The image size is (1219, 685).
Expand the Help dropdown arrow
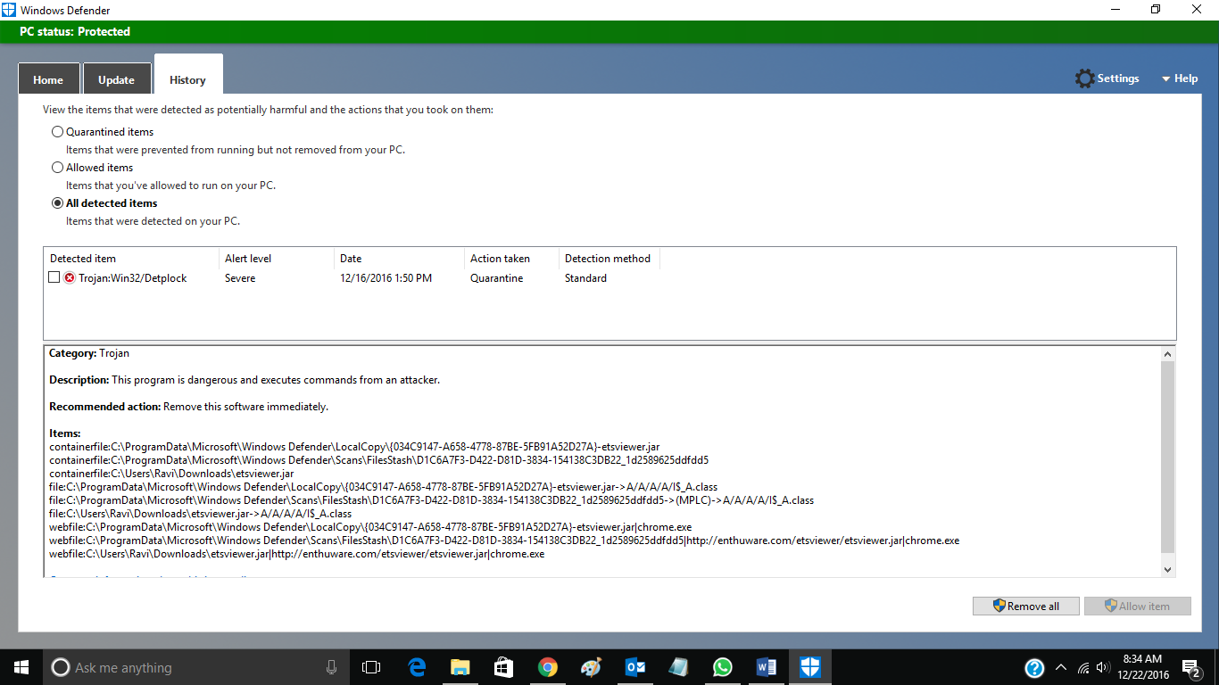click(x=1165, y=79)
